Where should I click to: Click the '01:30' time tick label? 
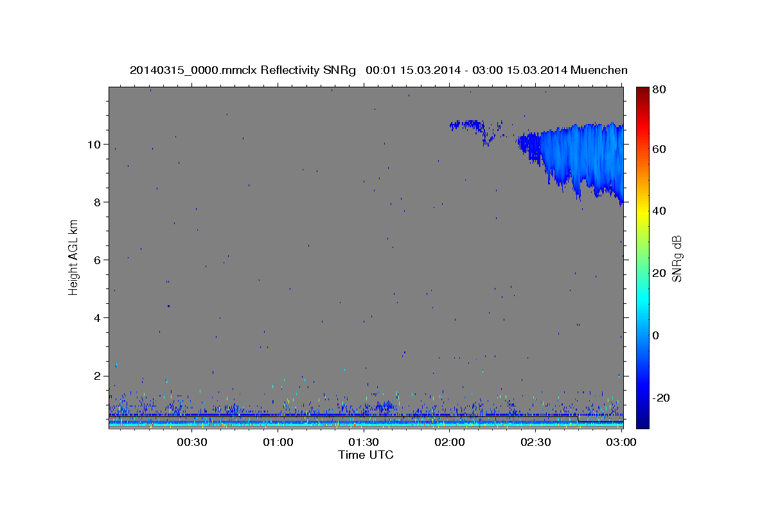pos(364,442)
